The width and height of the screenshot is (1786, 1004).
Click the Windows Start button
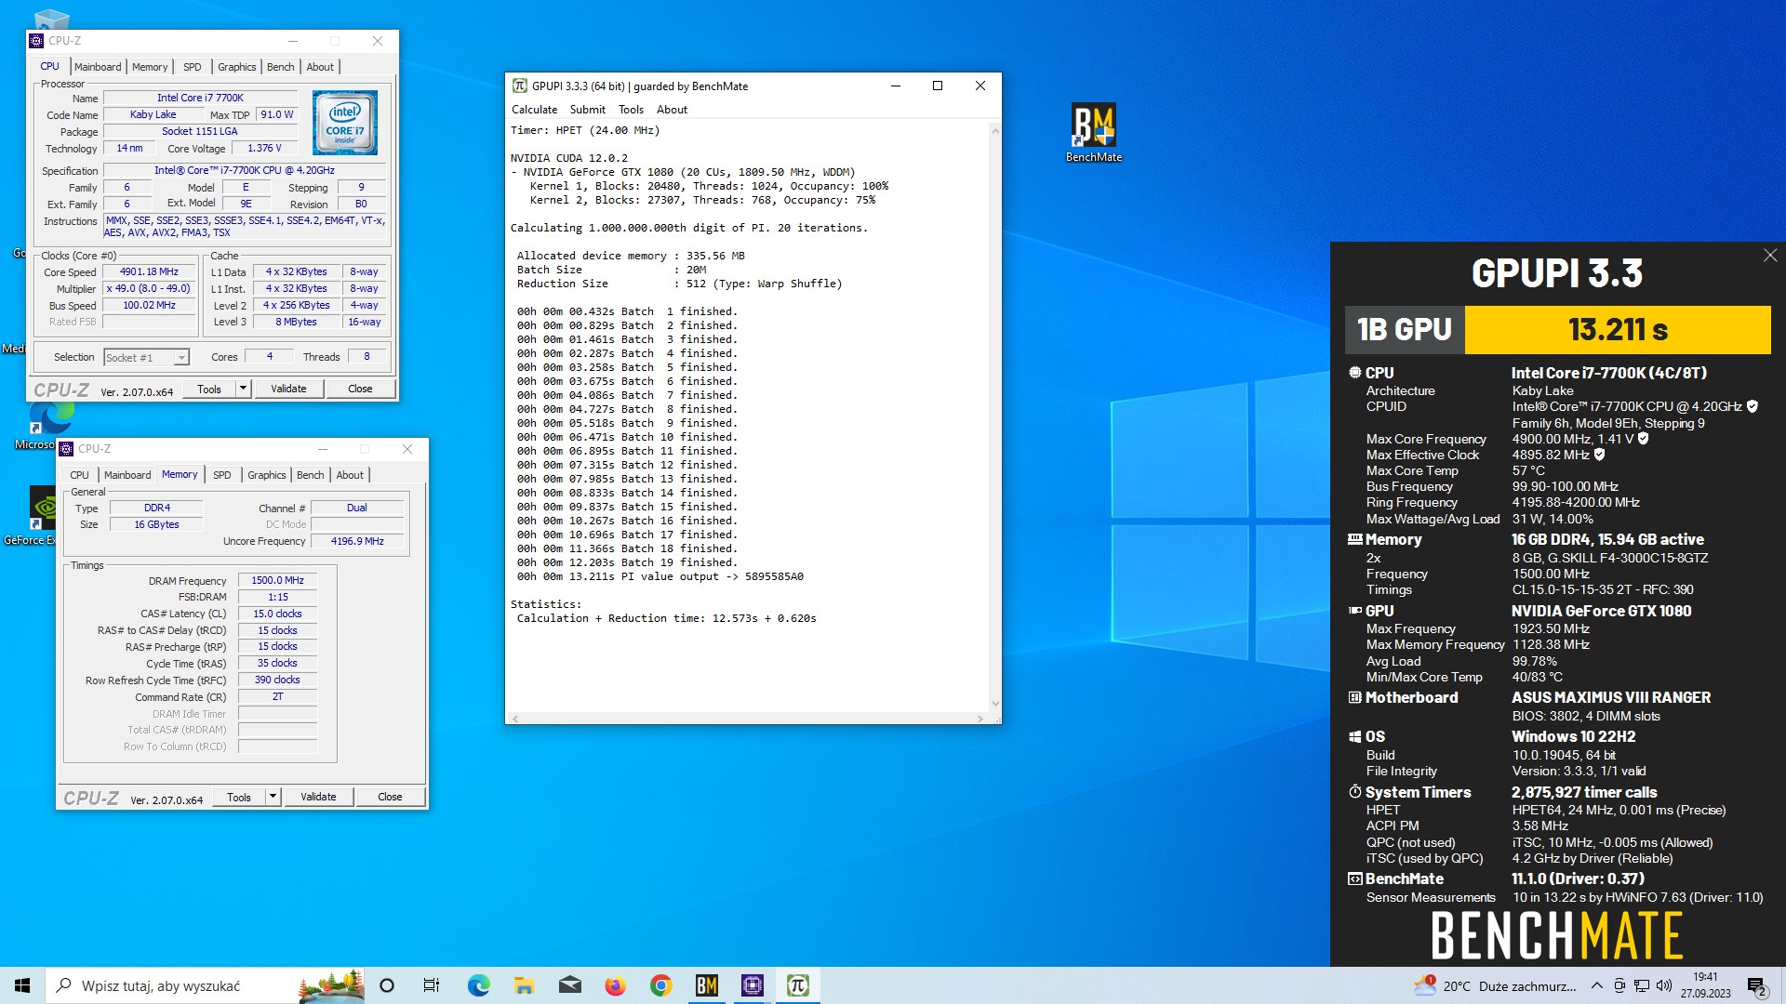tap(22, 985)
